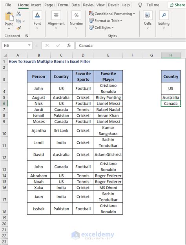The width and height of the screenshot is (186, 245).
Task: Open the Help tab
Action: [x=126, y=5]
